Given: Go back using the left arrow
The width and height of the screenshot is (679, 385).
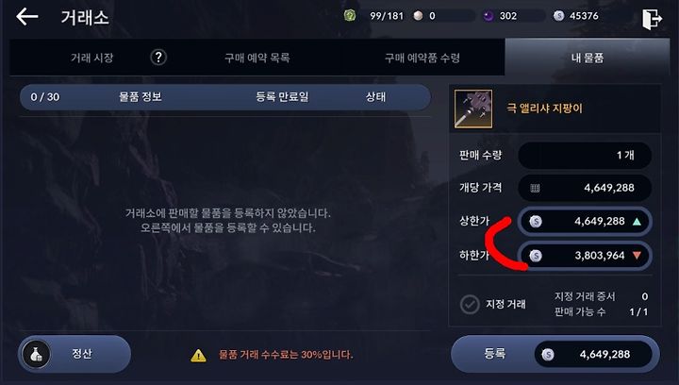Looking at the screenshot, I should point(26,17).
